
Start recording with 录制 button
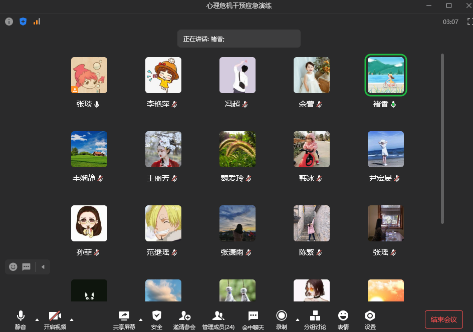282,319
